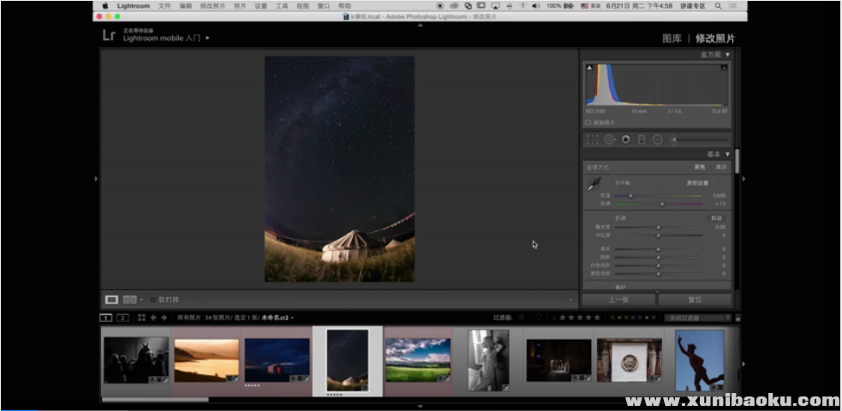This screenshot has width=842, height=411.
Task: Activate the red eye correction tool
Action: coord(625,140)
